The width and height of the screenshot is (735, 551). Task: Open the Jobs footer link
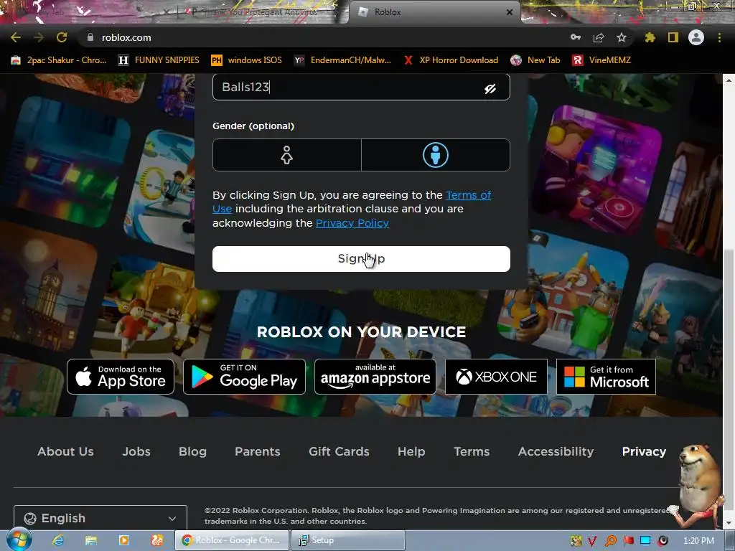[136, 452]
